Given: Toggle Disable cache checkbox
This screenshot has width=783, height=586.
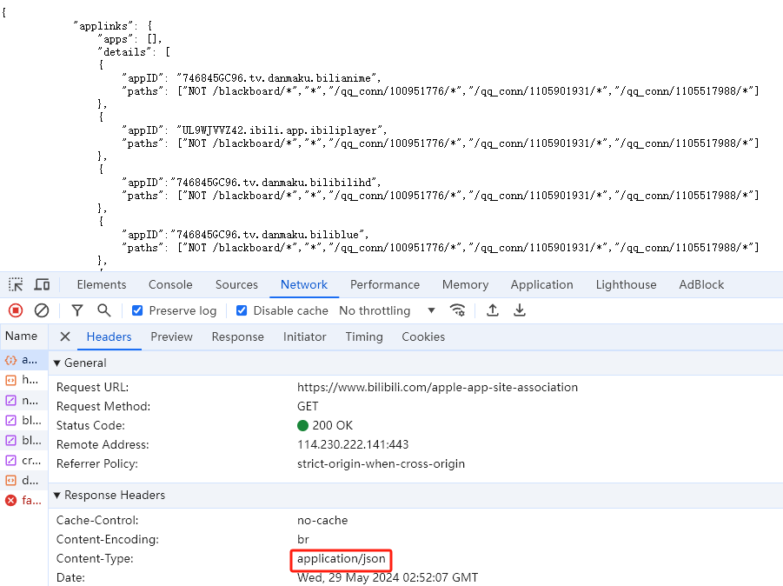Looking at the screenshot, I should pyautogui.click(x=242, y=310).
